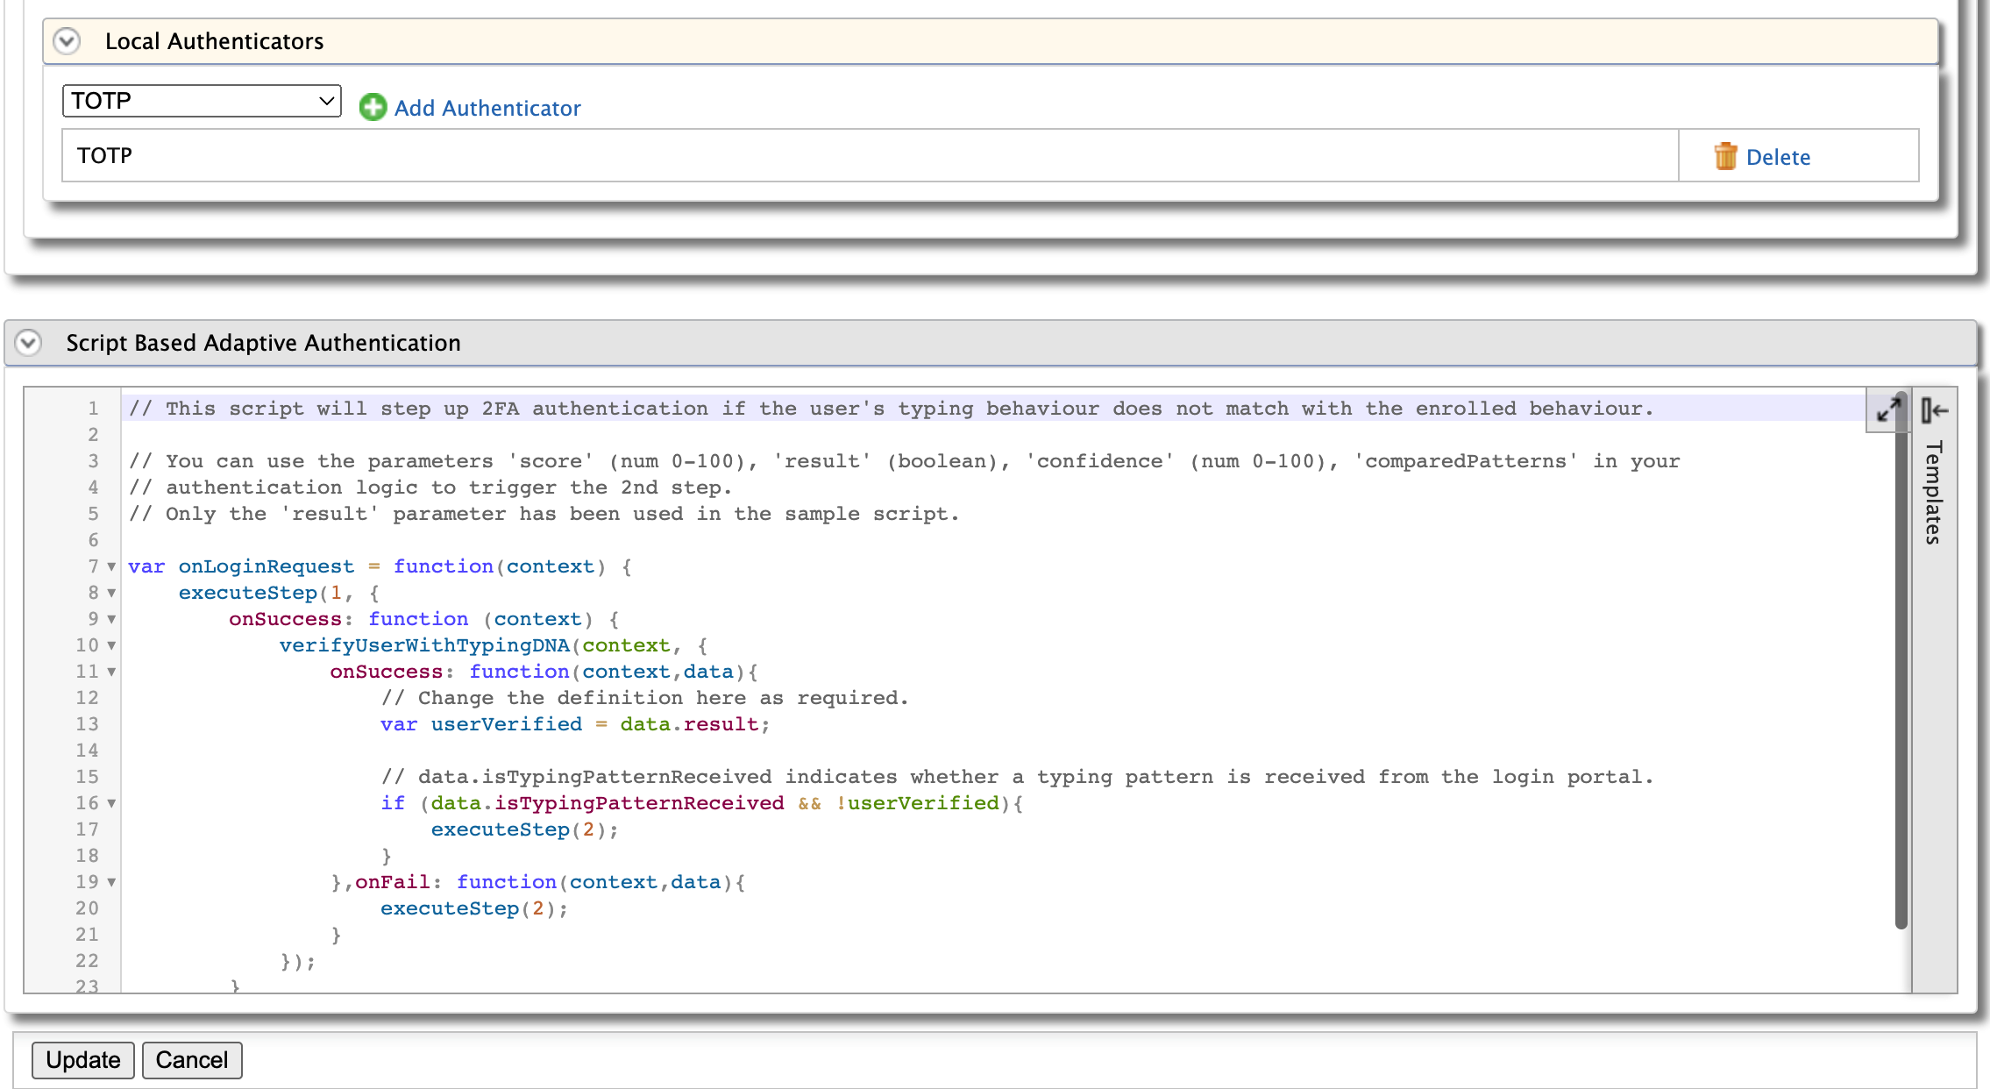Click 'var userVerified = data.result;' line
This screenshot has height=1089, width=1990.
575,724
